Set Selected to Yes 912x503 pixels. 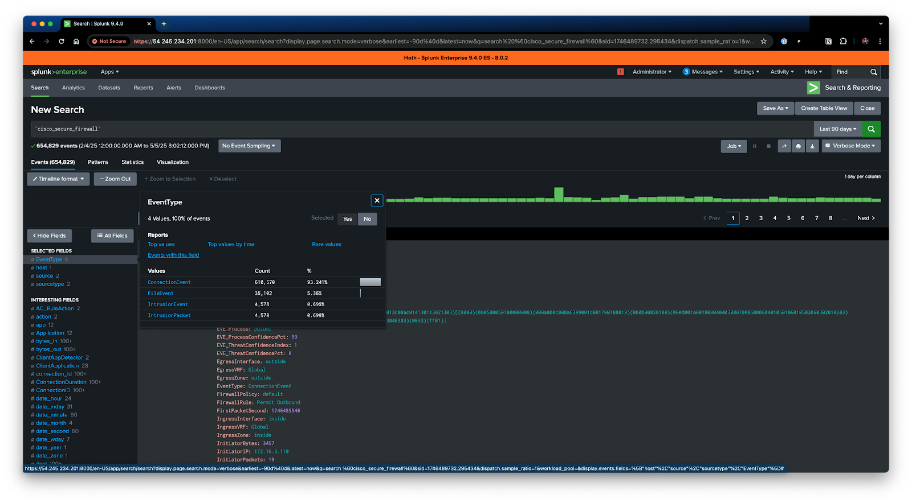pyautogui.click(x=348, y=219)
